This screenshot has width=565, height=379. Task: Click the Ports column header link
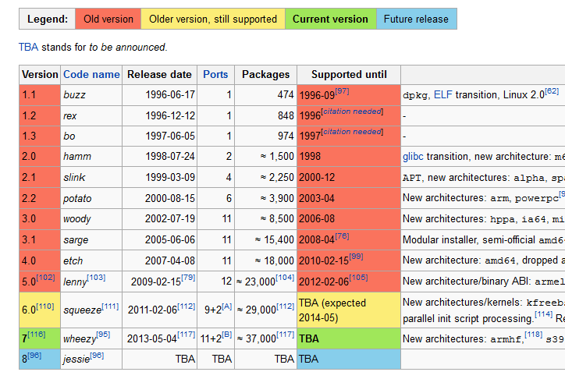[x=215, y=75]
